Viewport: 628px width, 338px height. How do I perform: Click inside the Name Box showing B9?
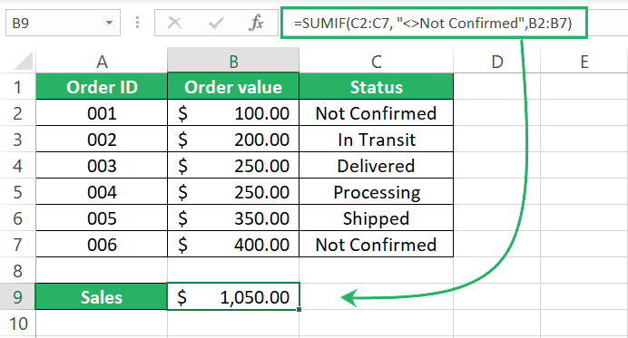point(54,23)
